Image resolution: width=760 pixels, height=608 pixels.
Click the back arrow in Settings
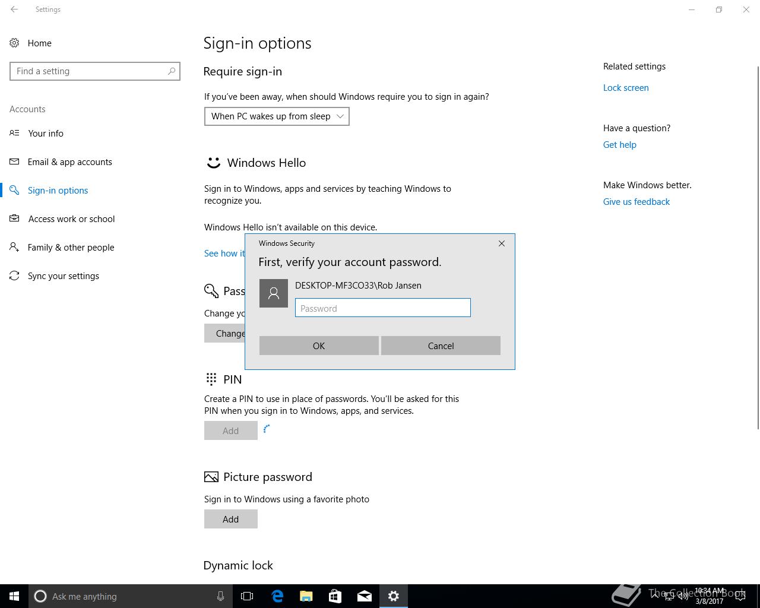point(14,9)
